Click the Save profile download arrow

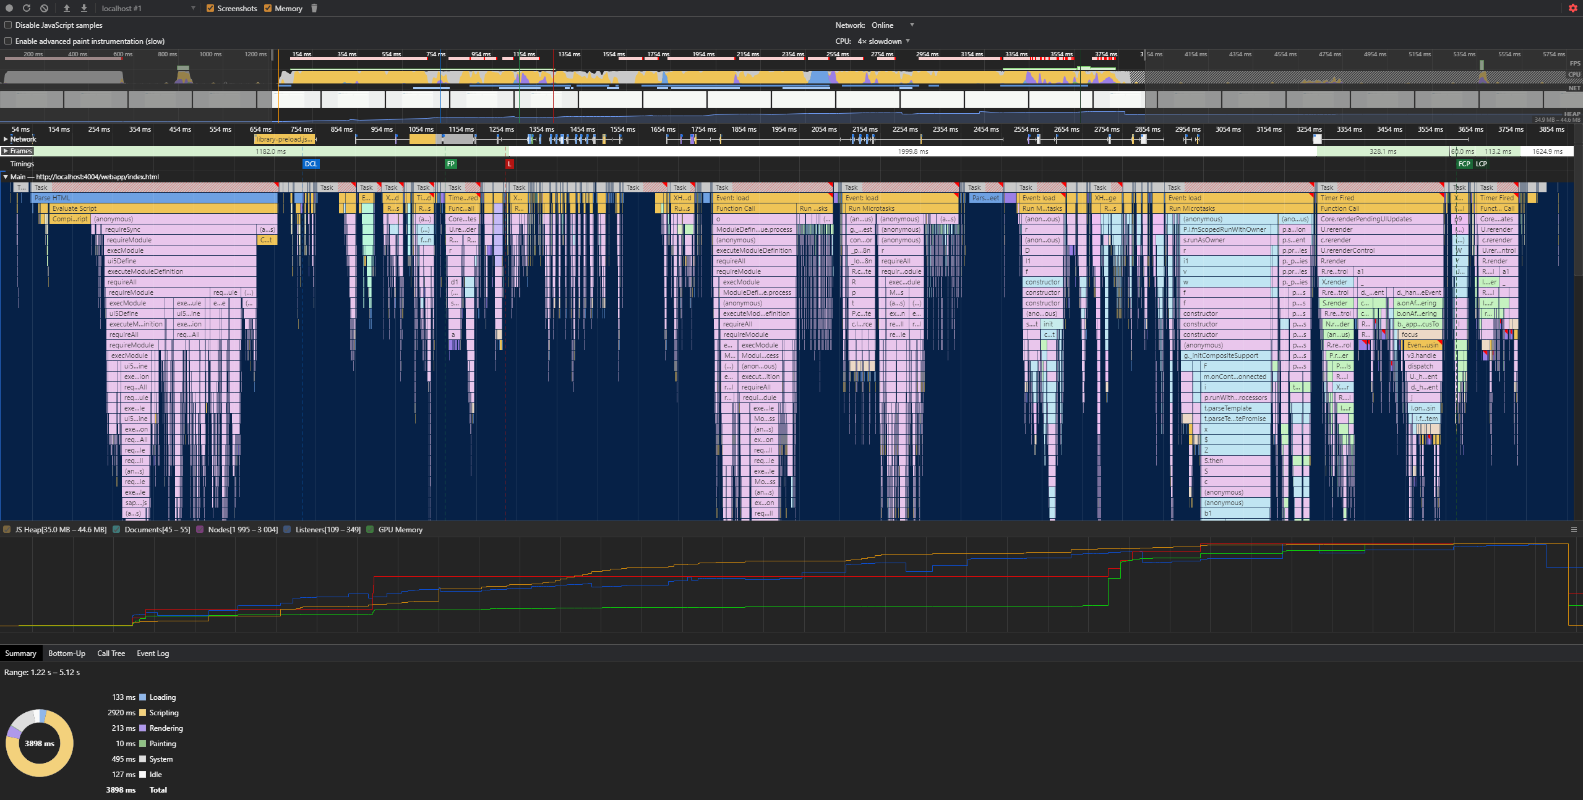click(x=84, y=8)
